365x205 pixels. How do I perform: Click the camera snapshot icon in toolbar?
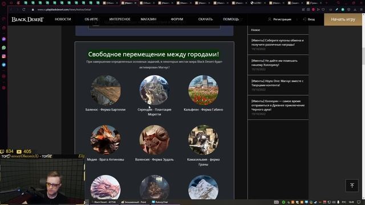click(308, 10)
